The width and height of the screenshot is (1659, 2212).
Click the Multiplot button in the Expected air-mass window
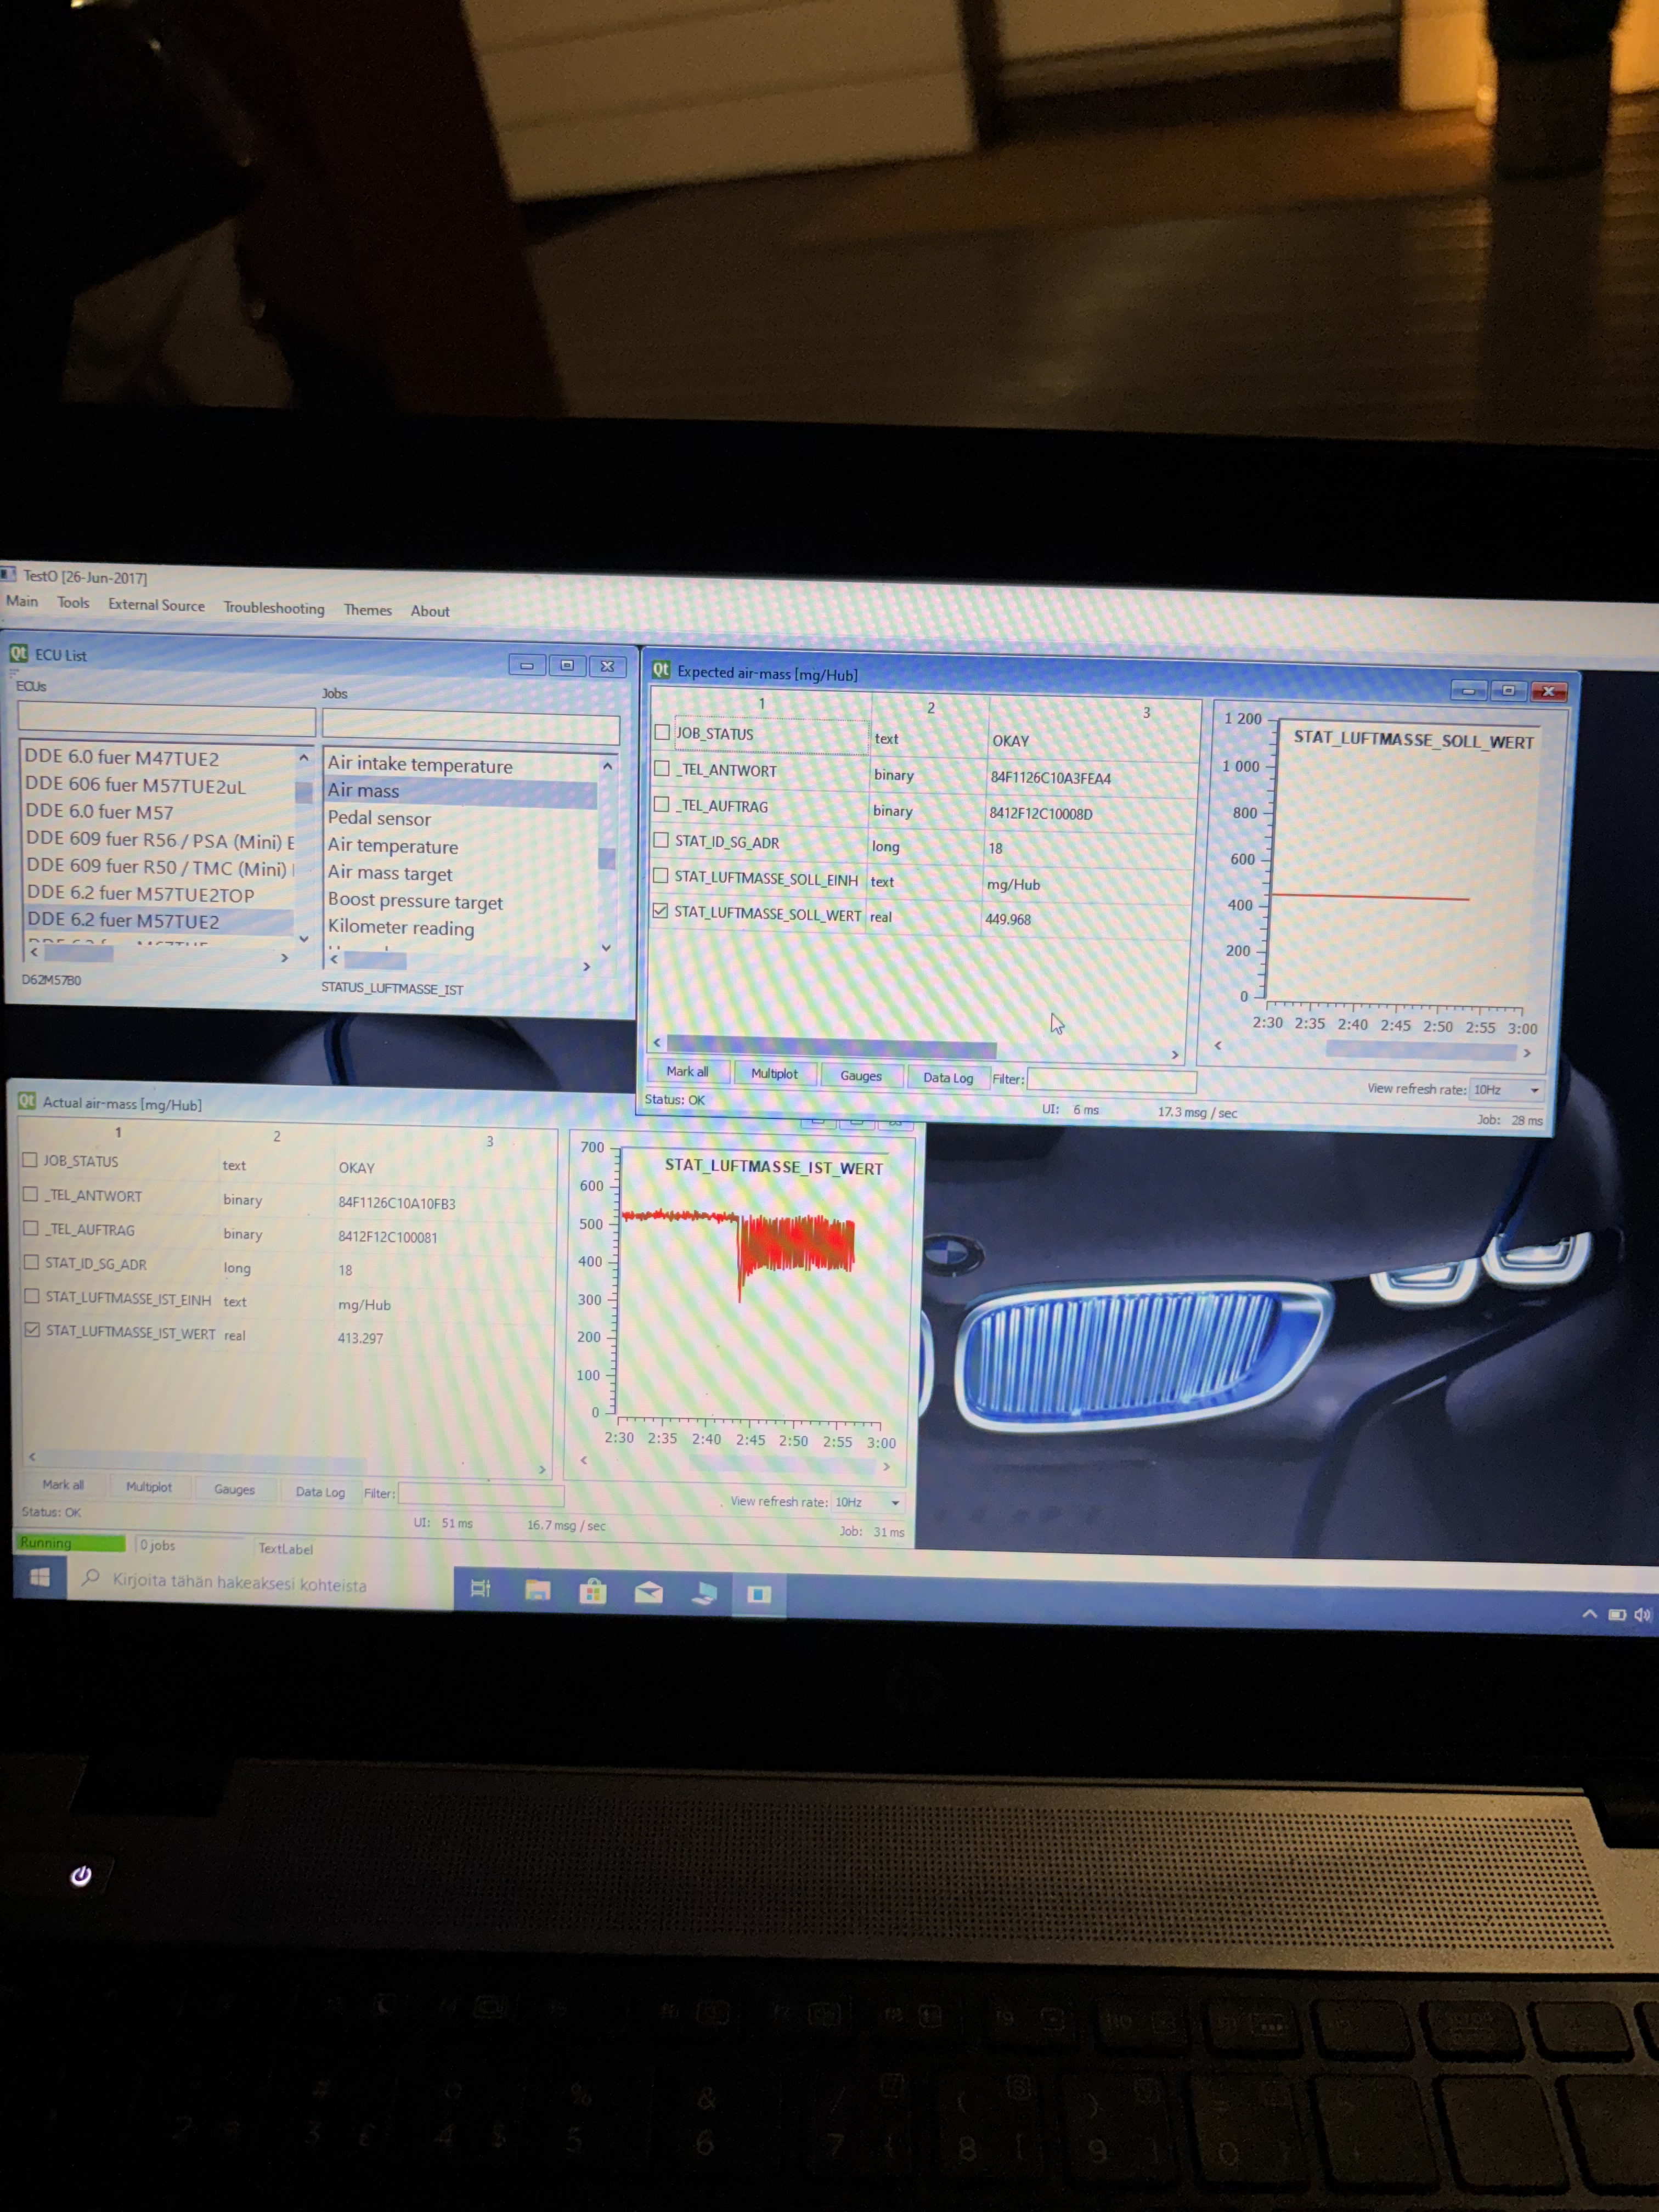point(774,1074)
